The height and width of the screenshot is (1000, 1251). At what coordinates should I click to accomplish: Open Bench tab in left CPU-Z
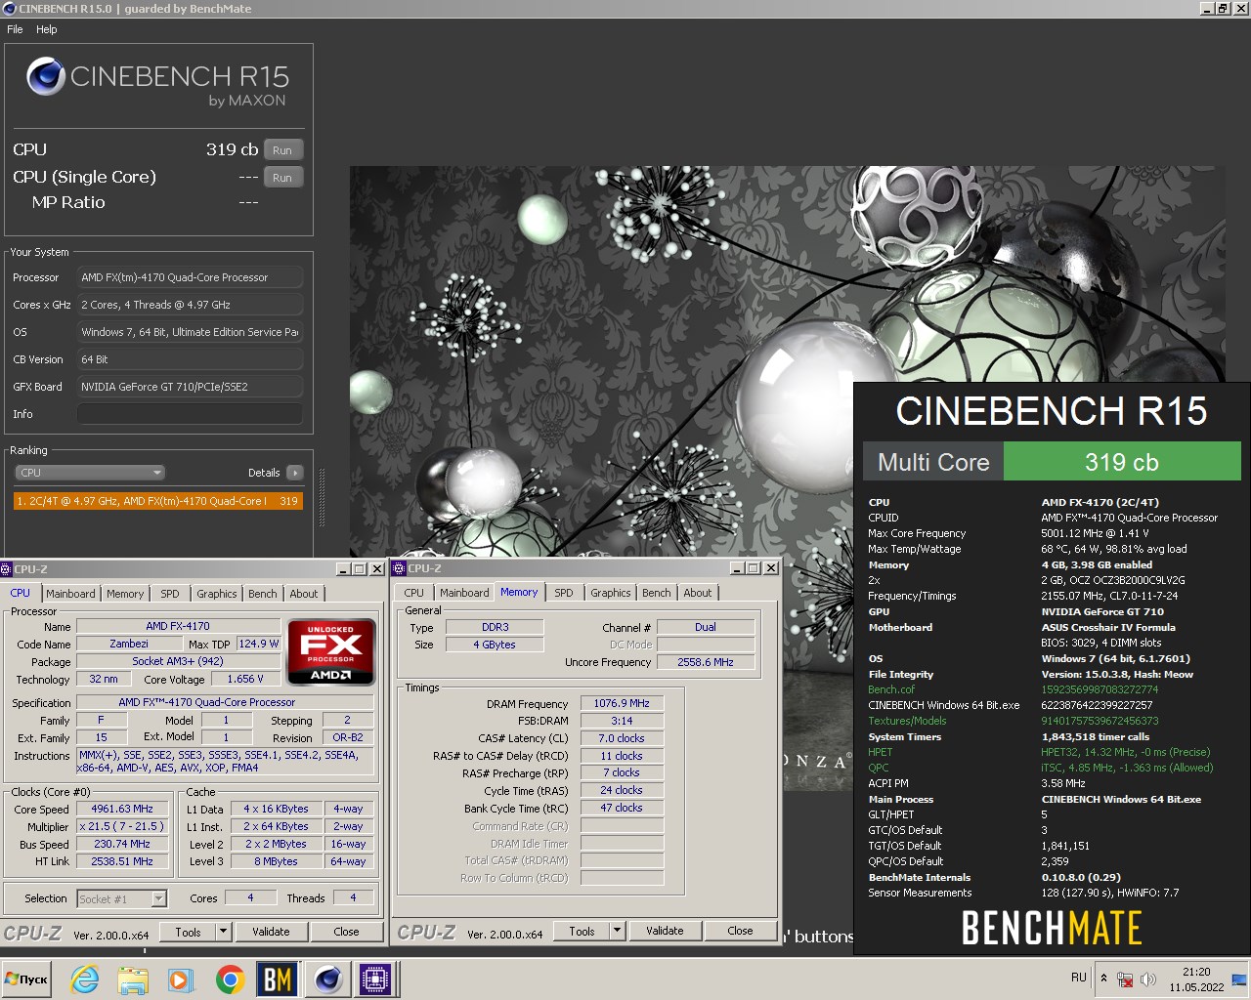tap(263, 594)
